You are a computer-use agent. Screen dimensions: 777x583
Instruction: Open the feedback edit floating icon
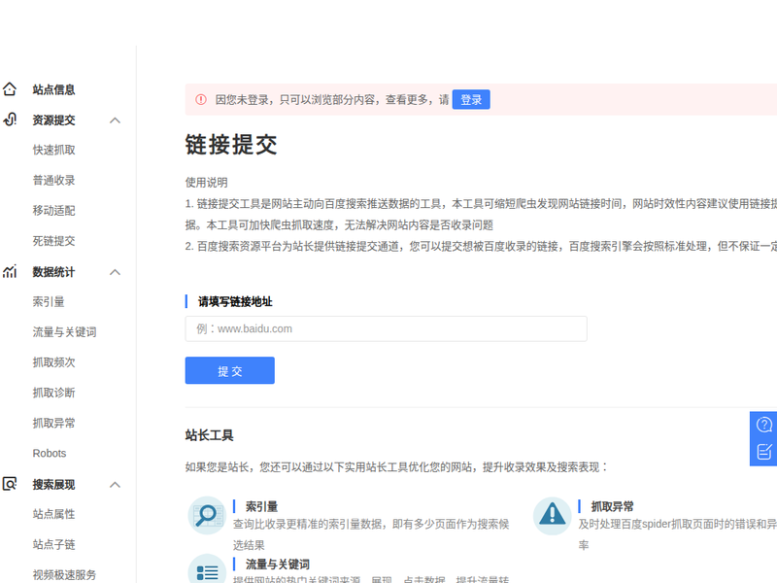pyautogui.click(x=764, y=452)
